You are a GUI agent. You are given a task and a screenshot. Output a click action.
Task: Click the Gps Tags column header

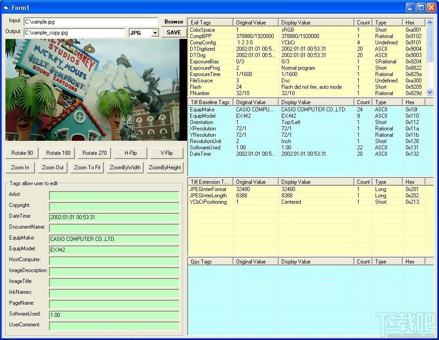[211, 262]
